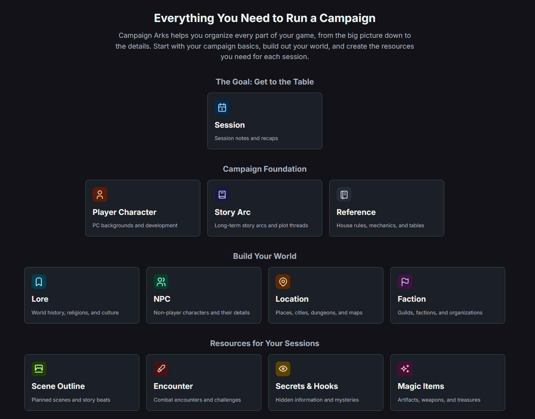Screen dimensions: 535x419
Task: Click the Magic Items sparkles icon
Action: [x=405, y=369]
